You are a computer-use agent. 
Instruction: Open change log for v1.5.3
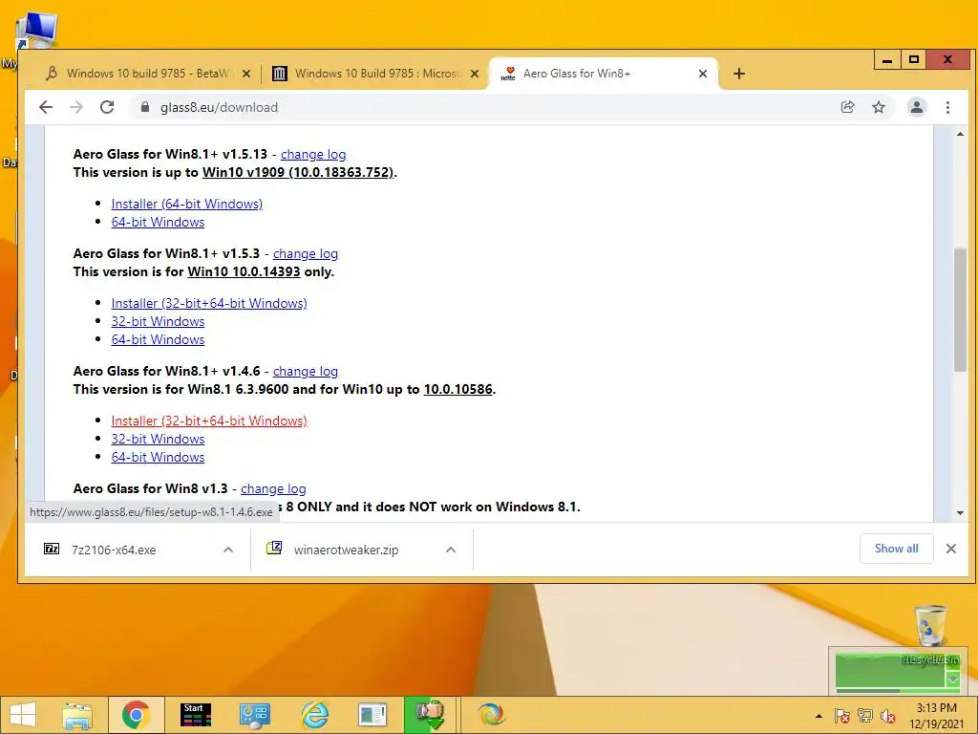point(306,253)
